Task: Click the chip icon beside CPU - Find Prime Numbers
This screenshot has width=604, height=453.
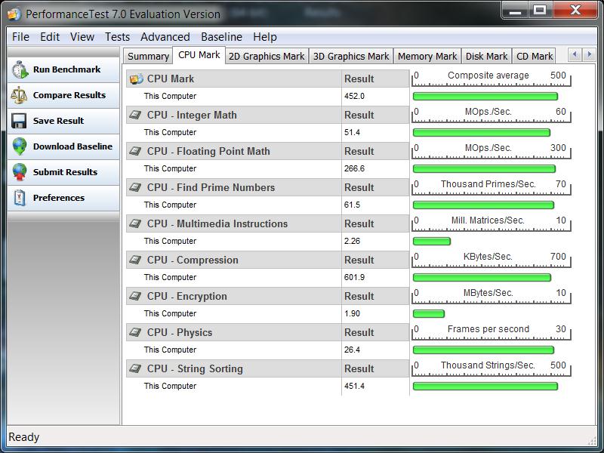Action: [135, 187]
